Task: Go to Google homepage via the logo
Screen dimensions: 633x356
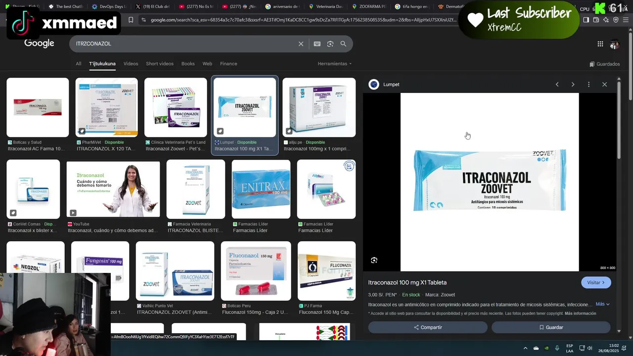Action: tap(39, 44)
